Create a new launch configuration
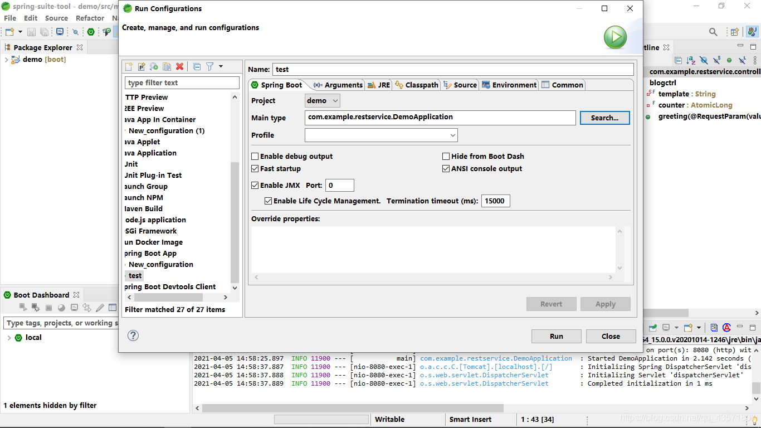This screenshot has height=428, width=761. (x=129, y=67)
